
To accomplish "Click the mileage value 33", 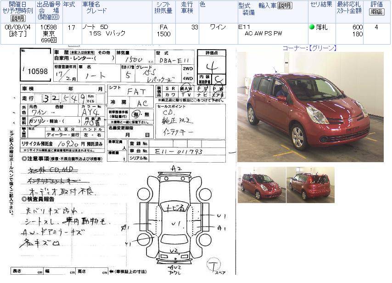I will coord(195,27).
